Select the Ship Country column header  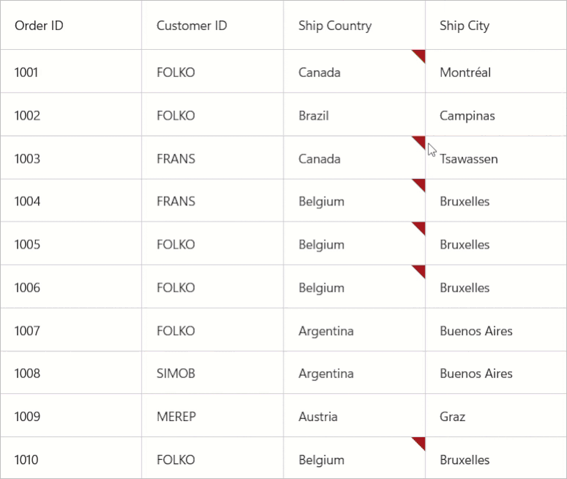click(x=335, y=26)
